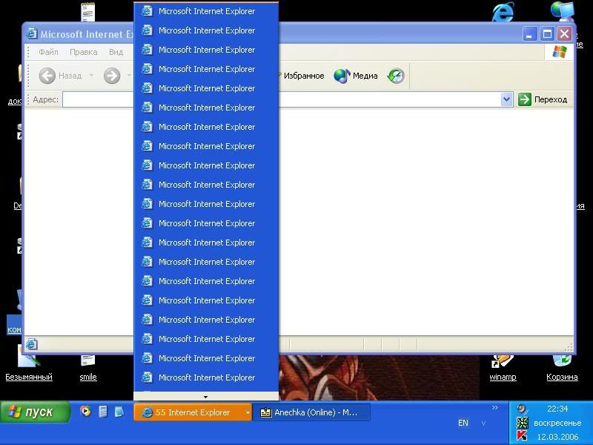Click the Back arrow icon labeled Назад
This screenshot has height=445, width=593.
[x=47, y=76]
